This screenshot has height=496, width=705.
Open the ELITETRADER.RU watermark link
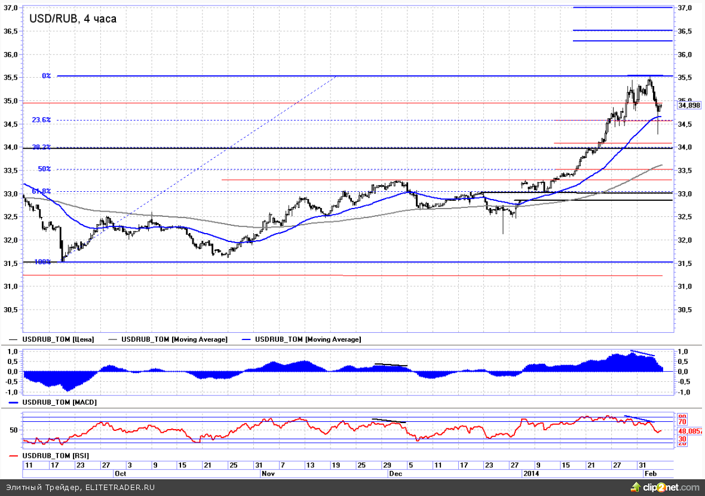pyautogui.click(x=119, y=488)
